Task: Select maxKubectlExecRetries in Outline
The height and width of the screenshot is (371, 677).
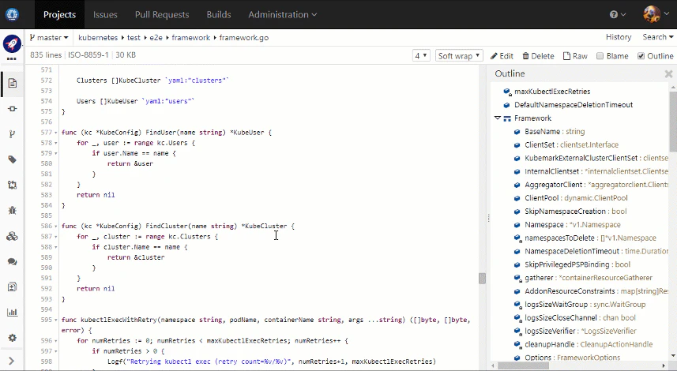Action: click(552, 92)
